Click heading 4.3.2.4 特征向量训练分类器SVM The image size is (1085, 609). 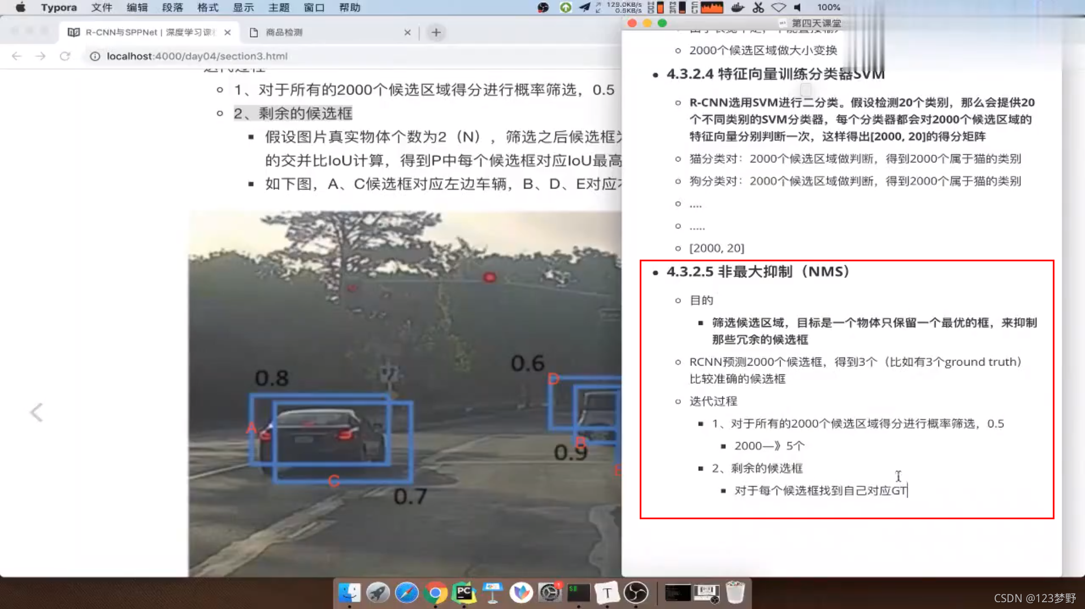tap(775, 74)
